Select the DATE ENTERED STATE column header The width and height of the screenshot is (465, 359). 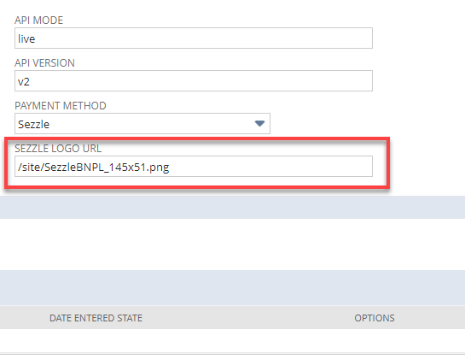pos(96,318)
